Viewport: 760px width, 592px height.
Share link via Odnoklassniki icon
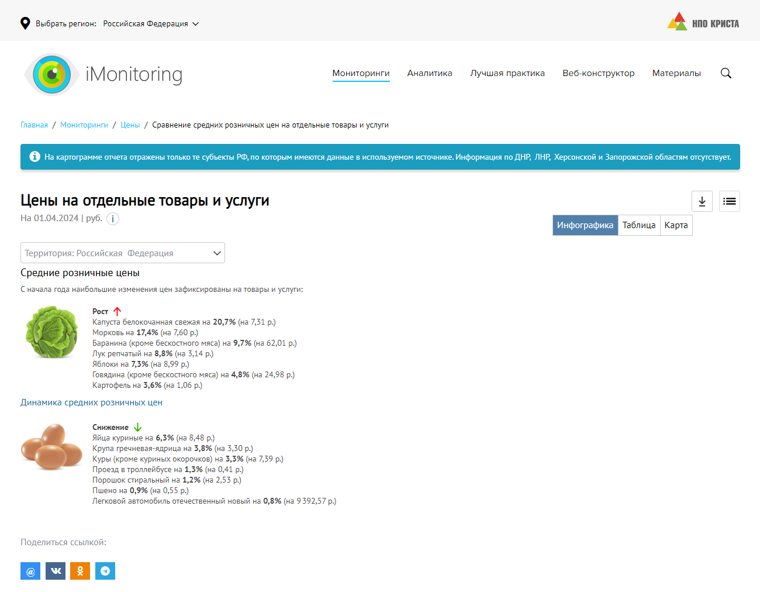[x=80, y=571]
